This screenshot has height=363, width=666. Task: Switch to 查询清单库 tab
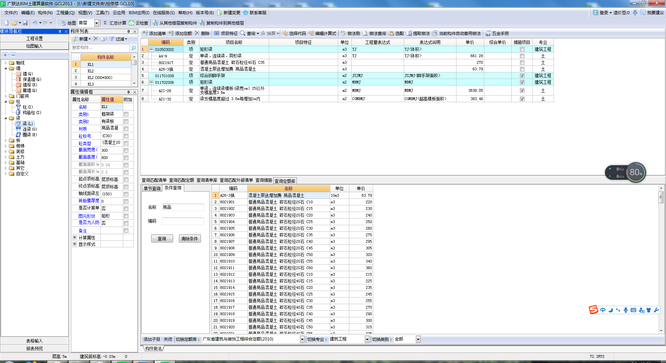(207, 180)
